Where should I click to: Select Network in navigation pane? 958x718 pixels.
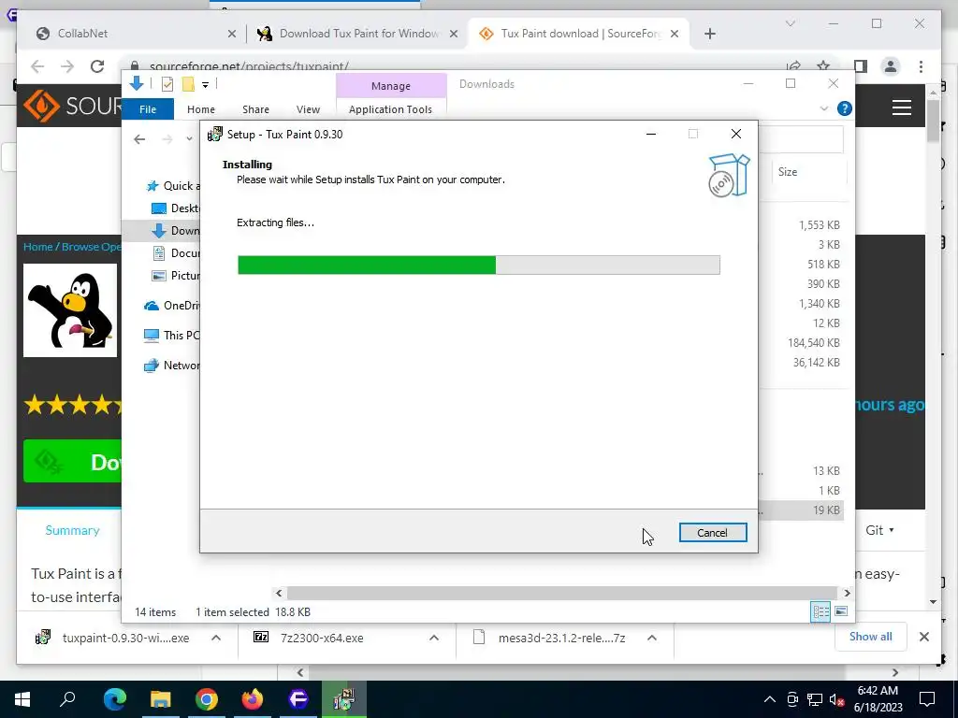172,366
